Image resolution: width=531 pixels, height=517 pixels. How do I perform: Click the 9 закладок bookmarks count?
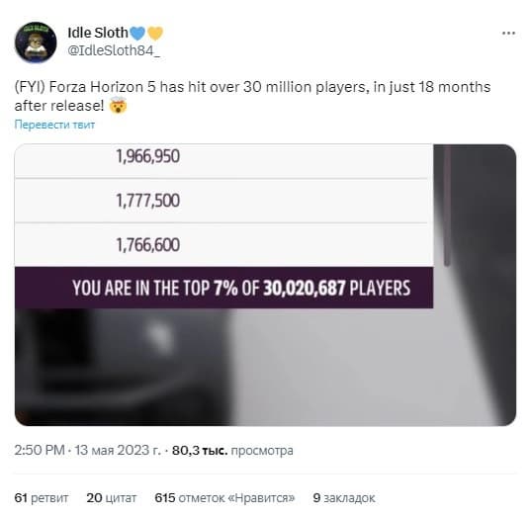pos(344,497)
